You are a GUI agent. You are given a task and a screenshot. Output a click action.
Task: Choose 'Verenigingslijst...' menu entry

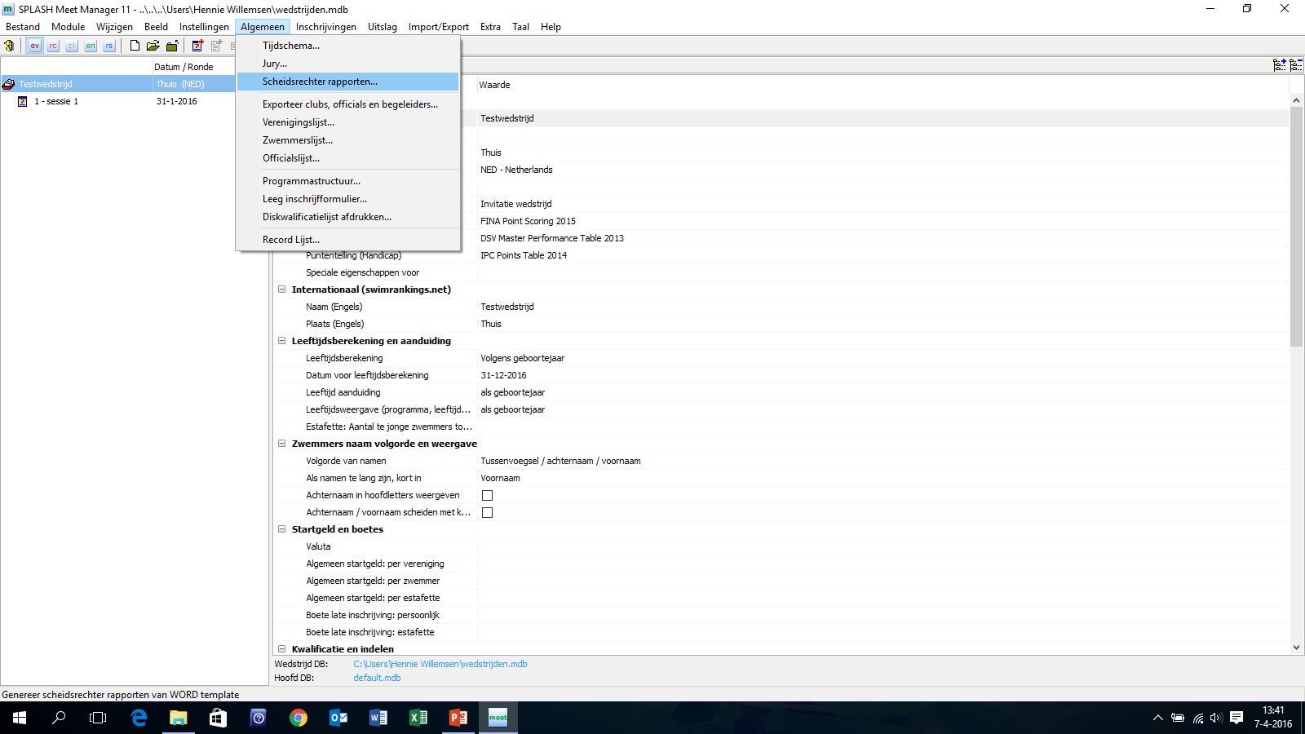click(x=347, y=122)
